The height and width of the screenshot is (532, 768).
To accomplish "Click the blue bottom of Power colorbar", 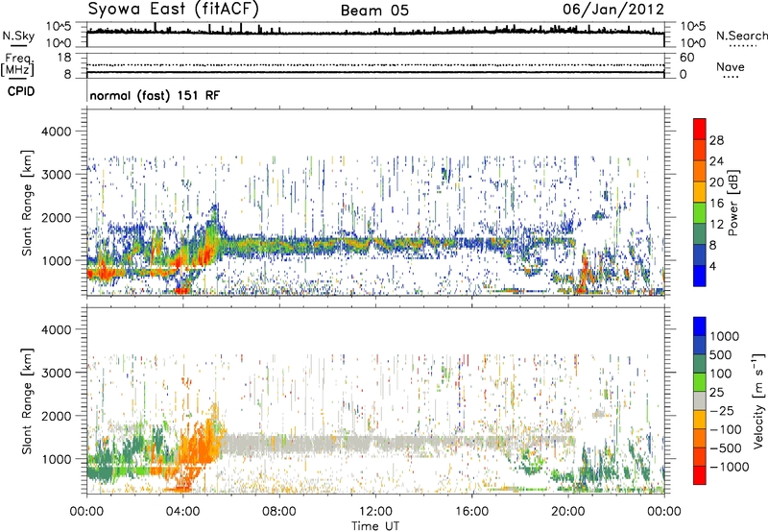I will [700, 276].
